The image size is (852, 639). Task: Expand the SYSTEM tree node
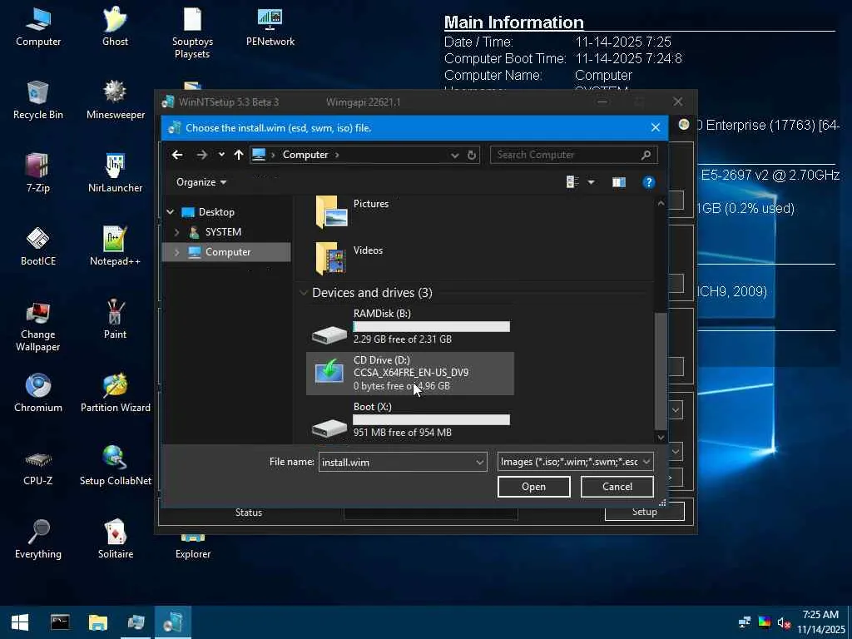(x=176, y=232)
